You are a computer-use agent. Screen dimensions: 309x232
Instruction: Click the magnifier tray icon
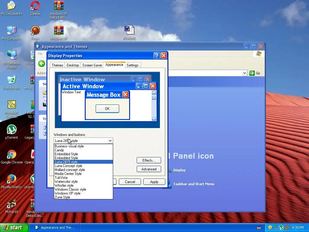(287, 227)
